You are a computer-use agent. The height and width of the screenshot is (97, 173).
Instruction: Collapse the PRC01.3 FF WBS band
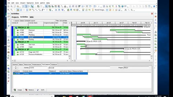coord(14,42)
